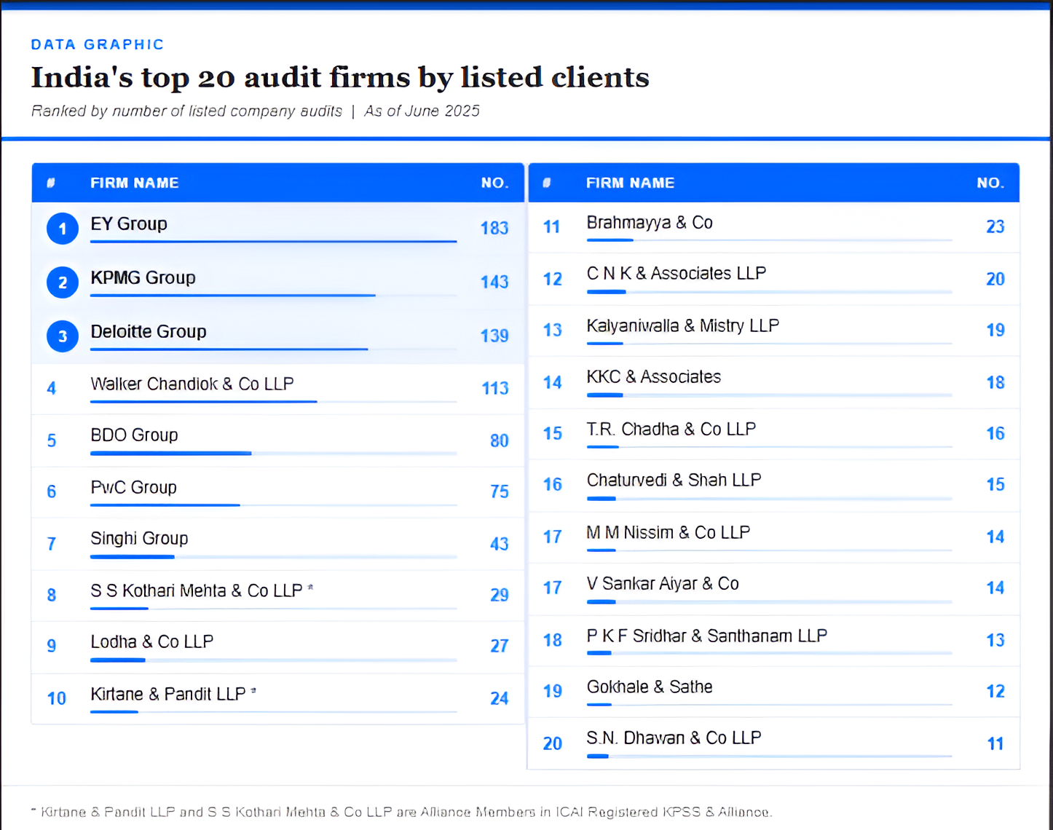
Task: Select the FIRM NAME header of the left table
Action: 134,183
